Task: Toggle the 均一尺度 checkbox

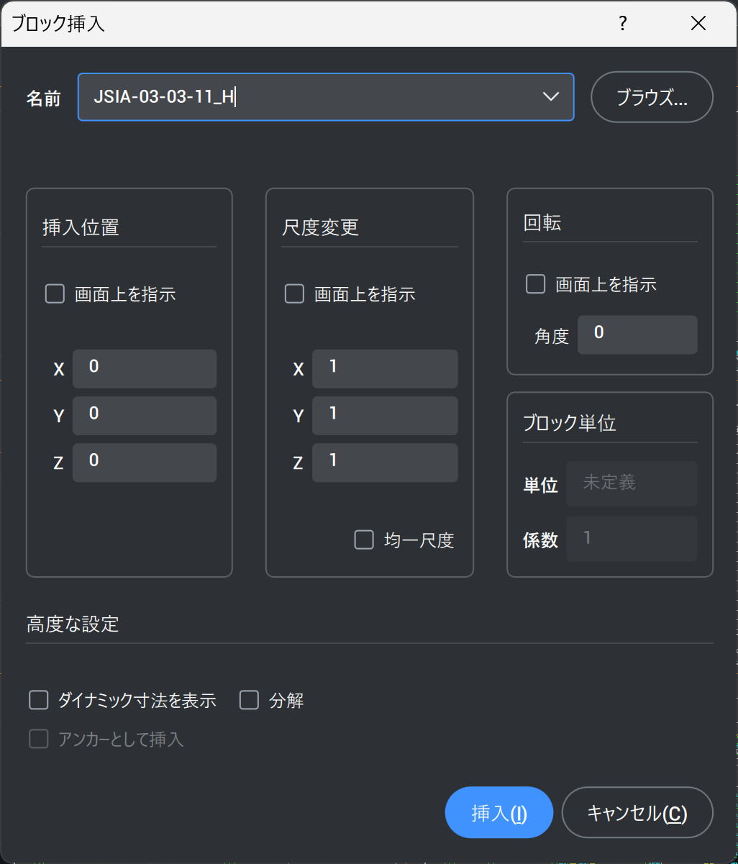Action: (365, 540)
